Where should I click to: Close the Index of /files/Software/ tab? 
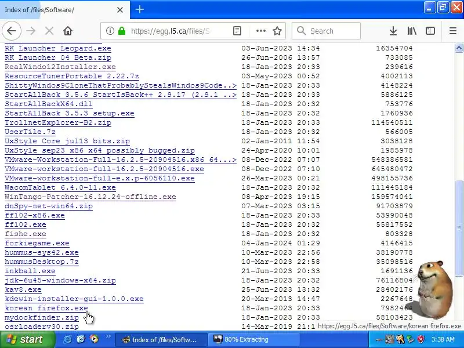tap(120, 10)
